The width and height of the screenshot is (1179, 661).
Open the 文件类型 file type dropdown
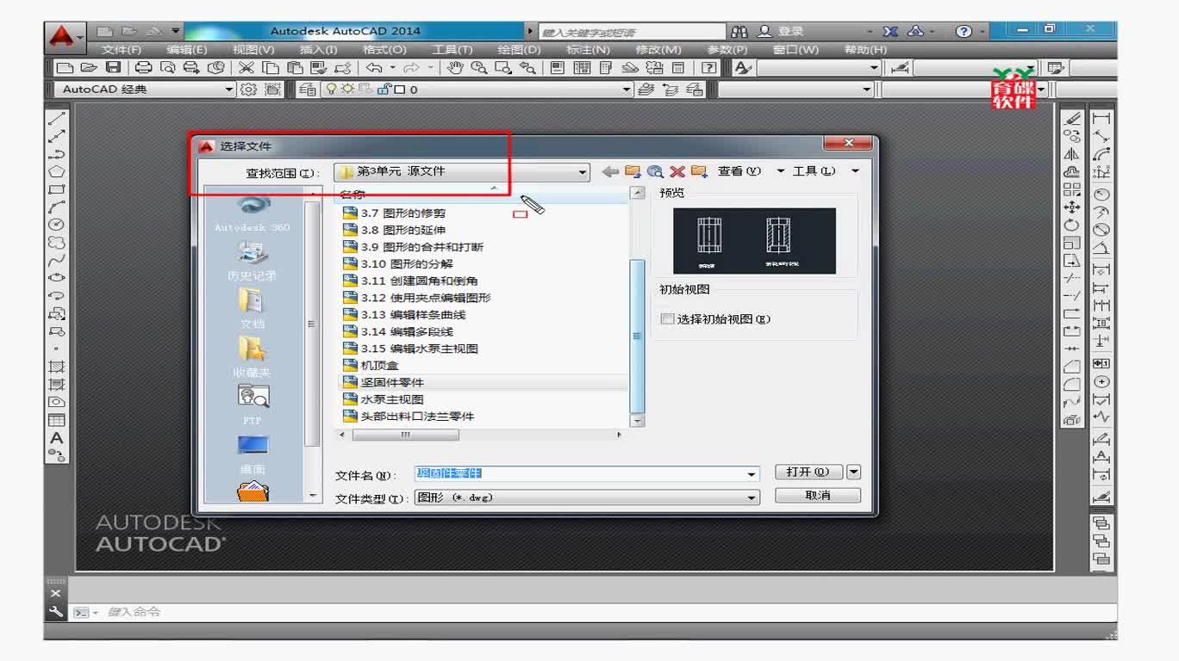[x=752, y=496]
